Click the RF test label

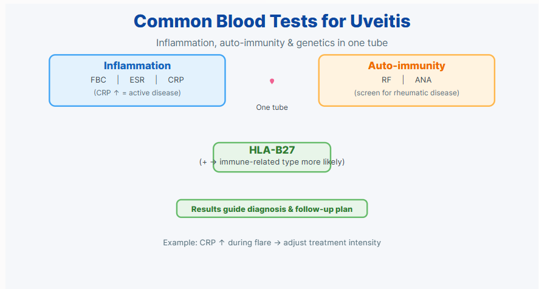click(386, 80)
